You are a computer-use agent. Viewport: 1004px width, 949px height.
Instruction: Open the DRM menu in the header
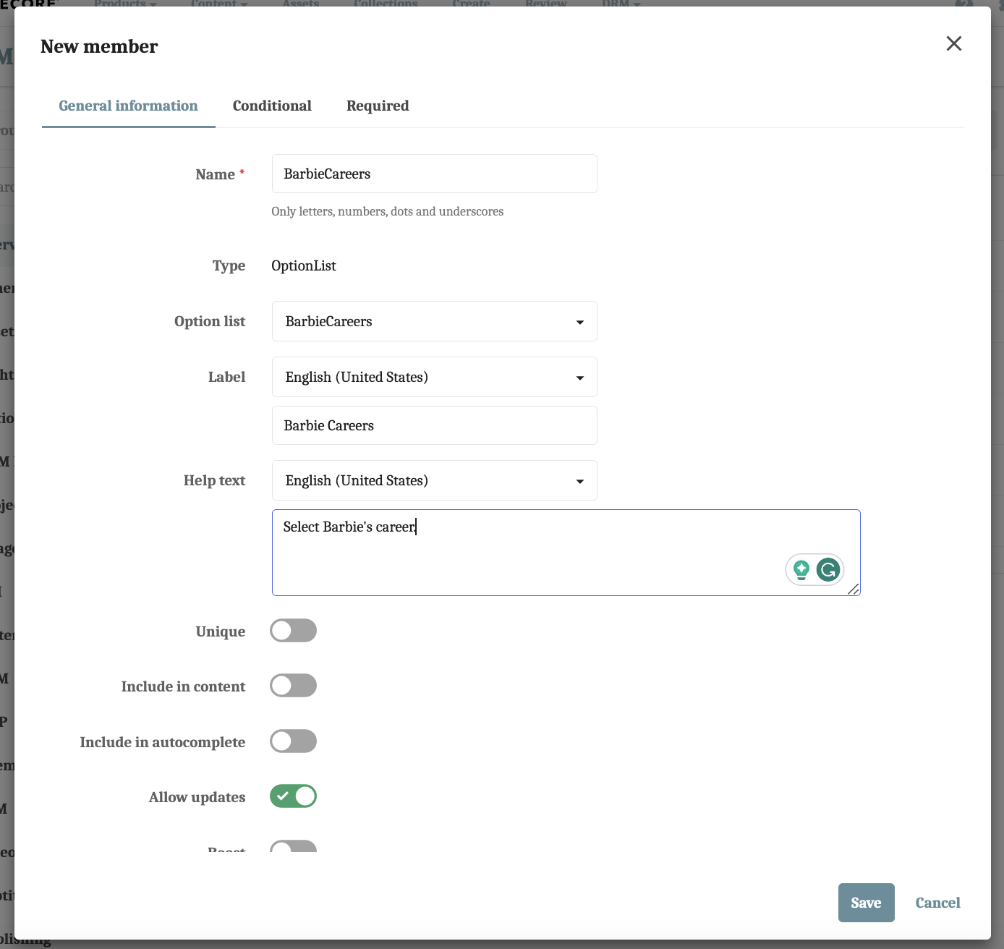point(615,4)
